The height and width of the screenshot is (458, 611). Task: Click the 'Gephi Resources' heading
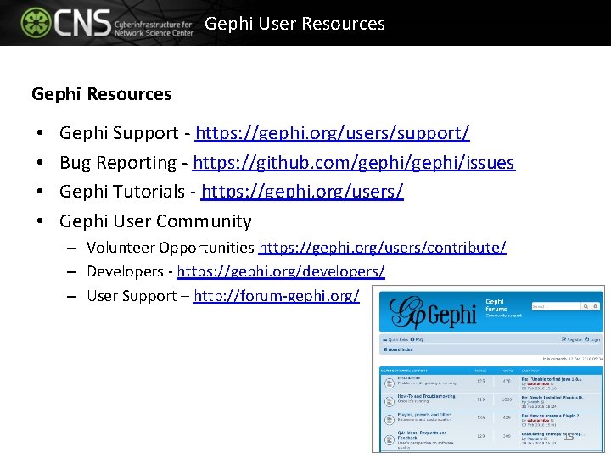tap(101, 94)
